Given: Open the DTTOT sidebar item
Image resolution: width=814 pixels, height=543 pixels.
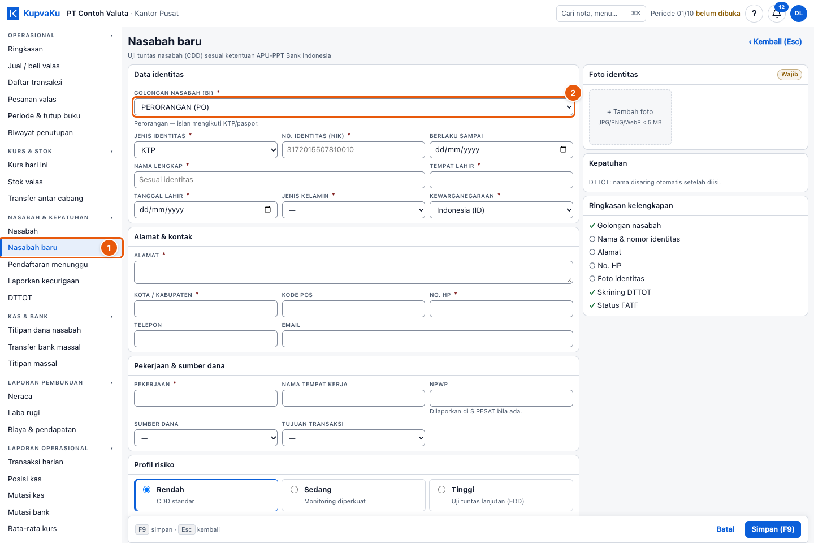Looking at the screenshot, I should coord(20,298).
